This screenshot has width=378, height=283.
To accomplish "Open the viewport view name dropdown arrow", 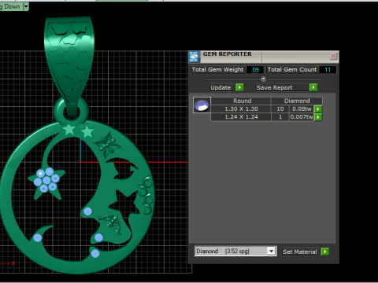I will click(x=26, y=6).
